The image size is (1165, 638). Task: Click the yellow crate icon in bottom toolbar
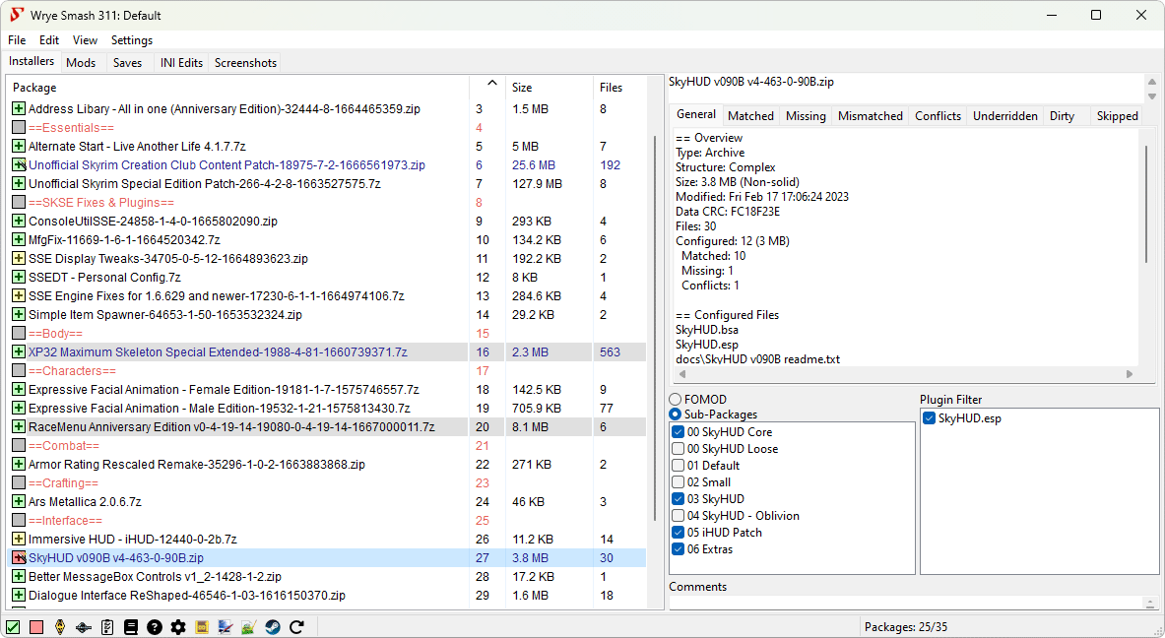point(201,627)
